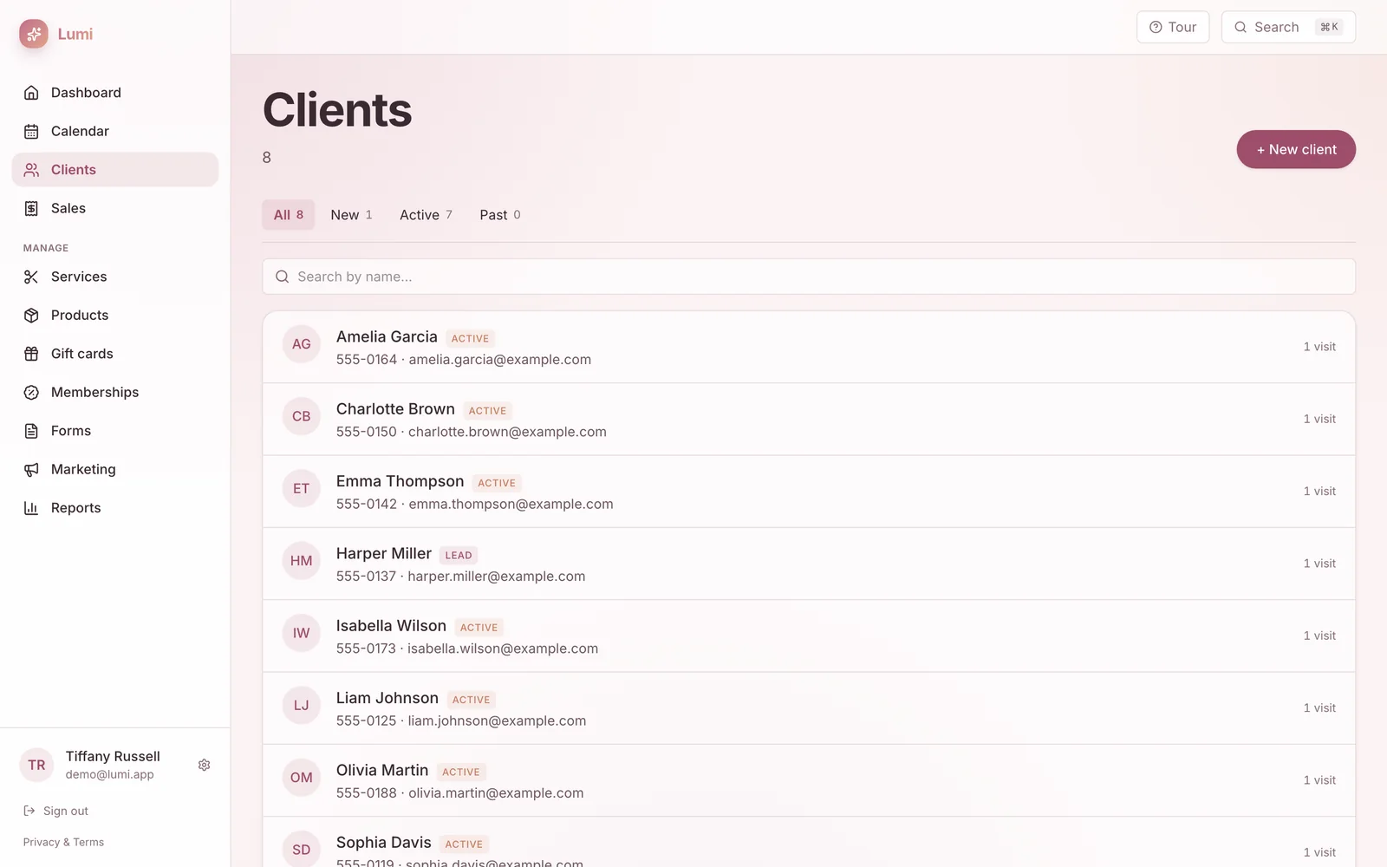The width and height of the screenshot is (1387, 867).
Task: Click the LEAD badge on Harper Miller
Action: pos(459,555)
